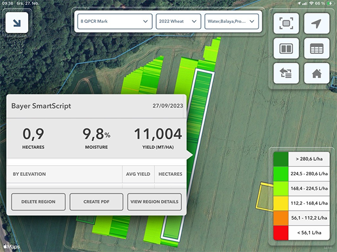This screenshot has width=337, height=252.
Task: Tap the Wi-Fi status icon
Action: [311, 3]
